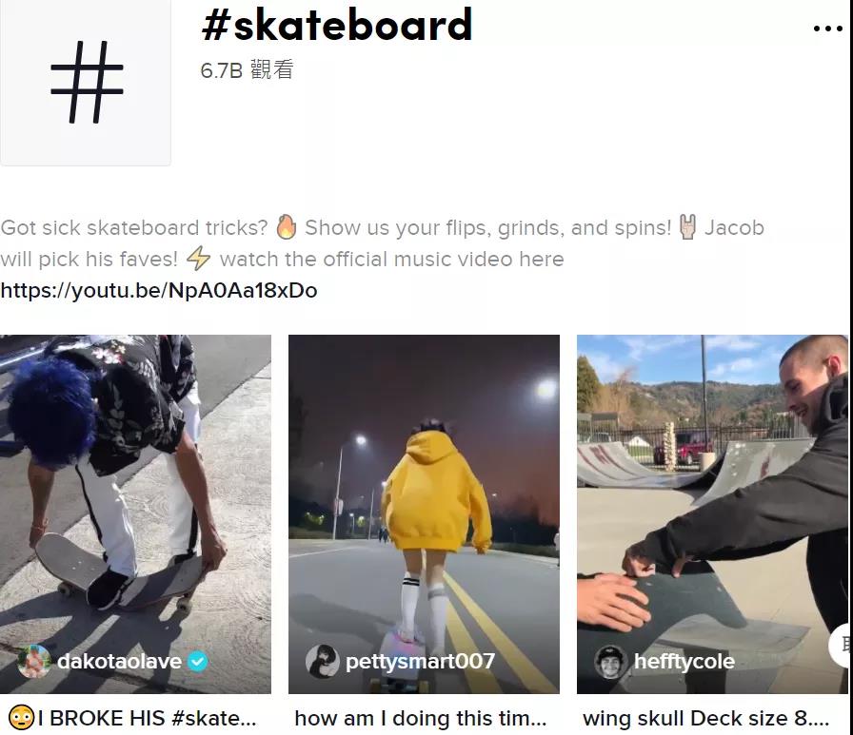Select the "wing skull Deck size 8..." caption
The image size is (853, 735).
tap(705, 719)
